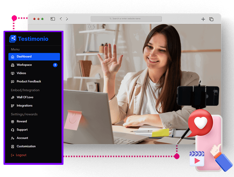Click the Wall Of Love rocket icon
The height and width of the screenshot is (177, 234).
[13, 97]
